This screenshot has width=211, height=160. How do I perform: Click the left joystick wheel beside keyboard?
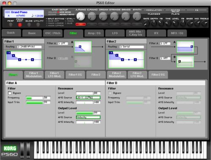(x=22, y=150)
